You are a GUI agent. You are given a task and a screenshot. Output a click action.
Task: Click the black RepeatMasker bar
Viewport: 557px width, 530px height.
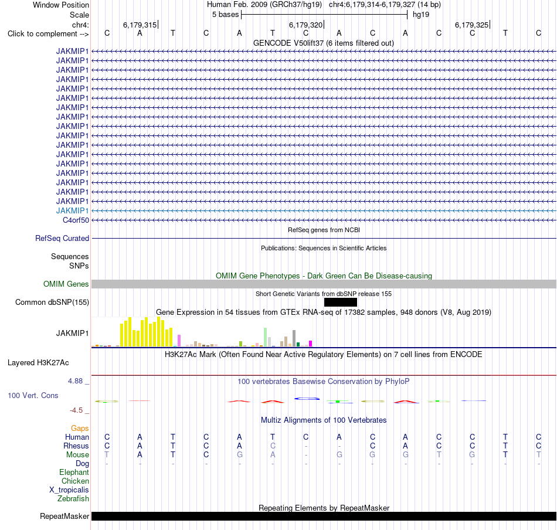coord(324,517)
